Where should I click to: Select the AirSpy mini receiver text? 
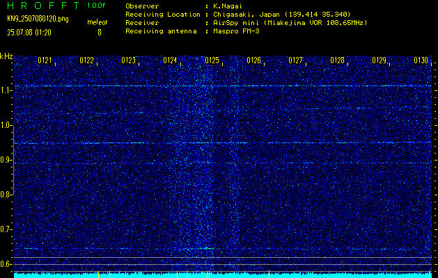point(290,22)
